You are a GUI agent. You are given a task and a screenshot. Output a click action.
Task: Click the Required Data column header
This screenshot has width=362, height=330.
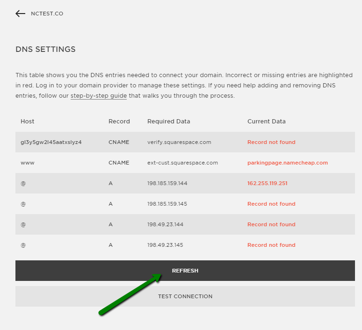pos(168,122)
